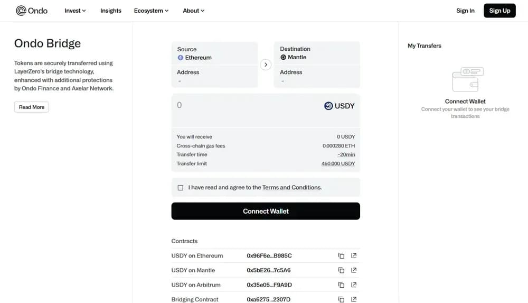This screenshot has height=303, width=528.
Task: Click the Sign In link
Action: (x=465, y=11)
